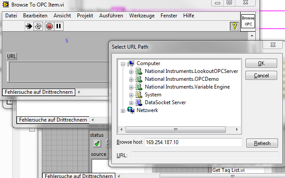This screenshot has height=178, width=285.
Task: Open the Fenster menu
Action: click(169, 16)
